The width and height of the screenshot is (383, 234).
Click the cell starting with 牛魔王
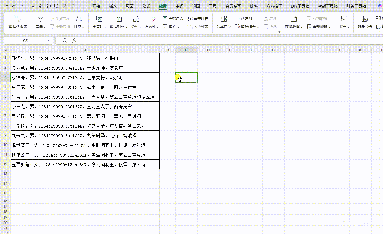(85, 97)
